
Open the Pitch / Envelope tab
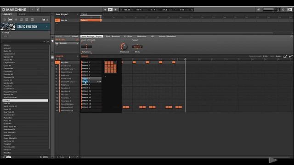(113, 36)
